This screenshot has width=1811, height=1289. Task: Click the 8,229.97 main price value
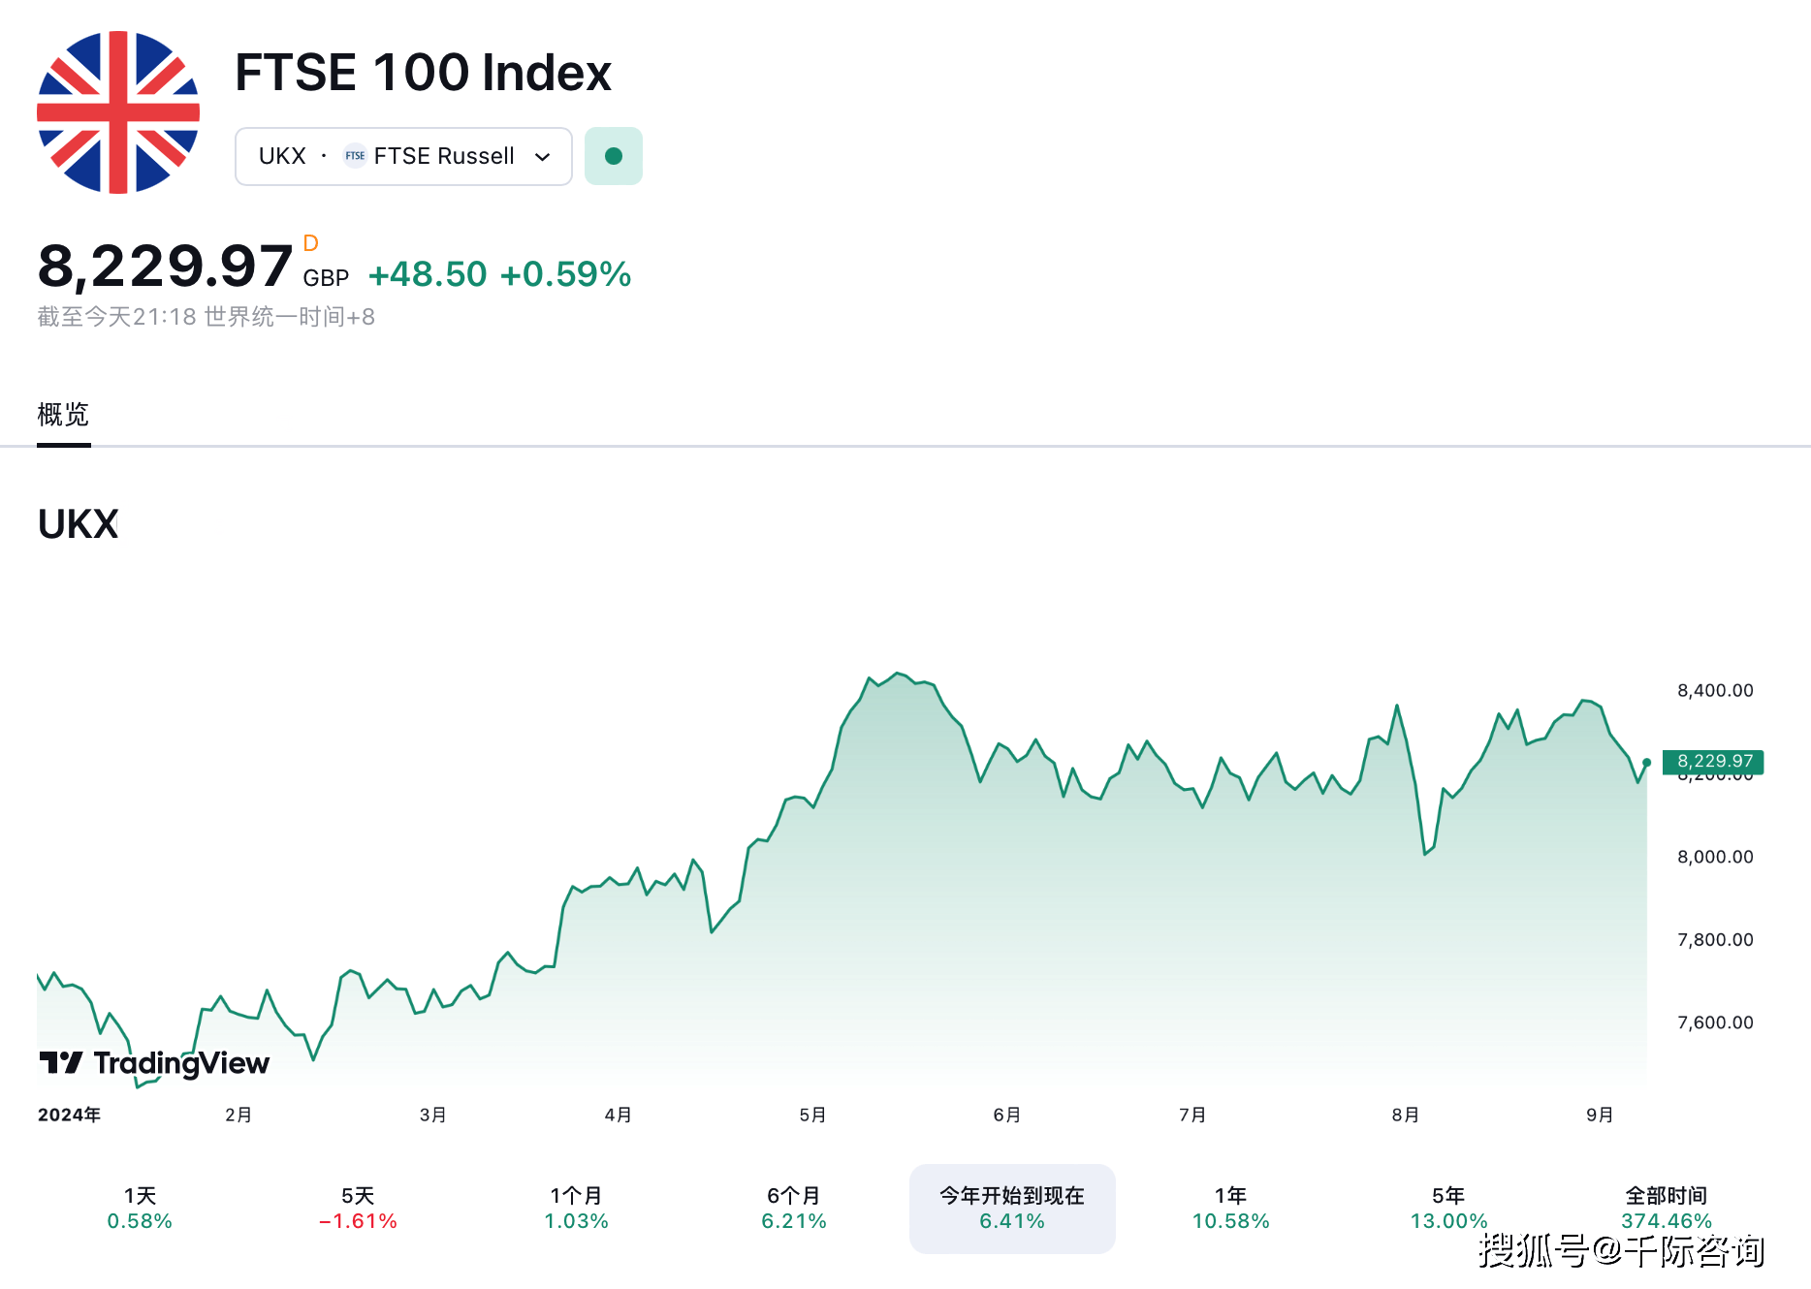click(x=165, y=267)
